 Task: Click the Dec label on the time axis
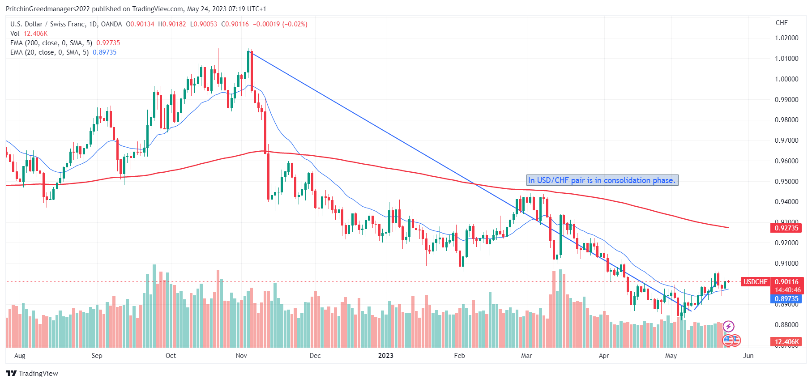click(x=315, y=356)
